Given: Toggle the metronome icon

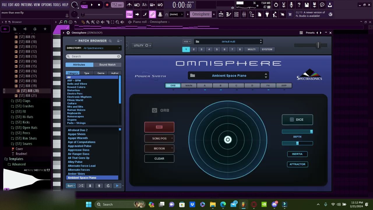Looking at the screenshot, I should [129, 5].
